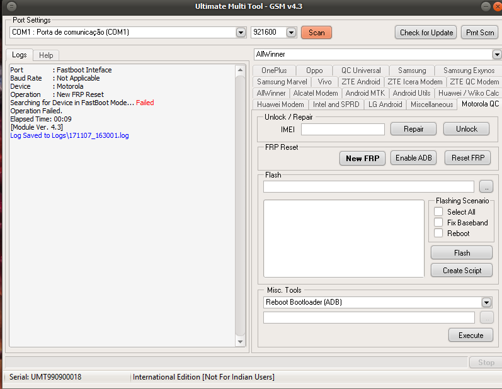This screenshot has width=502, height=389.
Task: Select the Huawei Modem tab
Action: (x=280, y=104)
